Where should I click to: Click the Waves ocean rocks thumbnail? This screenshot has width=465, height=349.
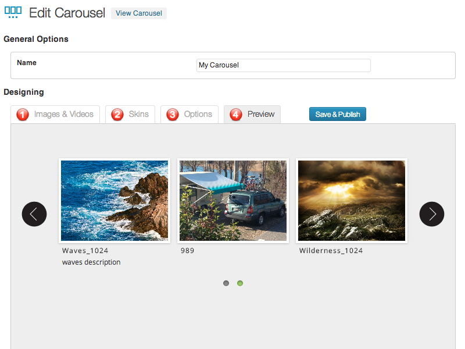(115, 201)
